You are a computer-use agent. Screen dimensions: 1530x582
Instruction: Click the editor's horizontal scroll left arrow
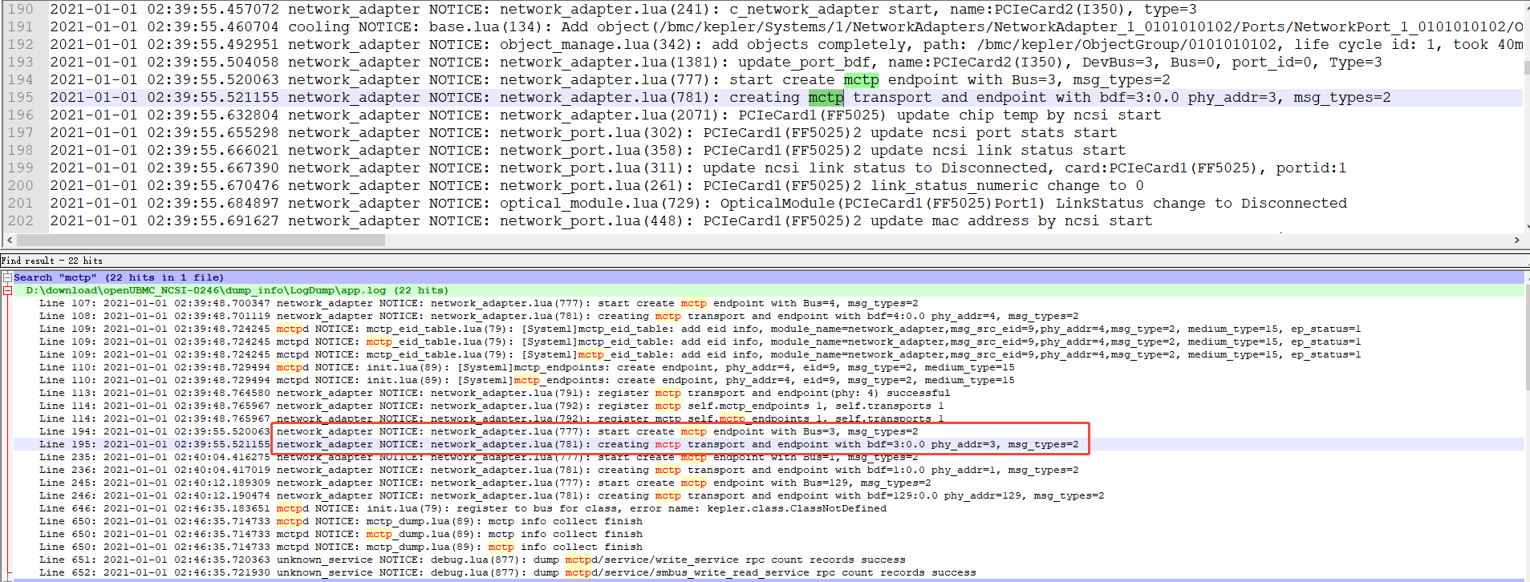pyautogui.click(x=9, y=240)
